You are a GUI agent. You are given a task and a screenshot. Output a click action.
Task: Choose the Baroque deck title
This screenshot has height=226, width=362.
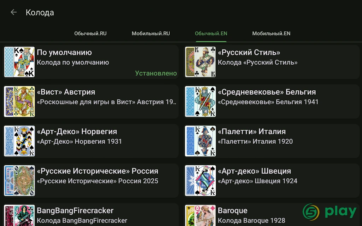click(x=233, y=211)
